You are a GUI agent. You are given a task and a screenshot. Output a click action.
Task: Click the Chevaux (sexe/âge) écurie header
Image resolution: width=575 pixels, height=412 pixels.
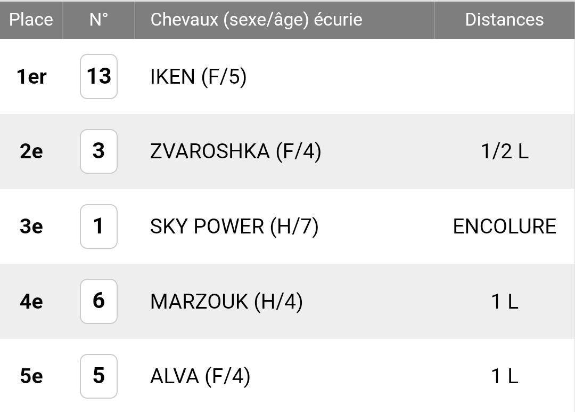(x=256, y=20)
